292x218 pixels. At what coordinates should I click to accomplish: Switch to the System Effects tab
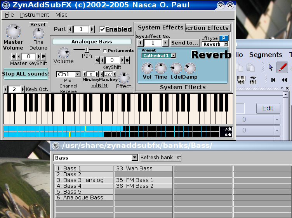coord(160,27)
